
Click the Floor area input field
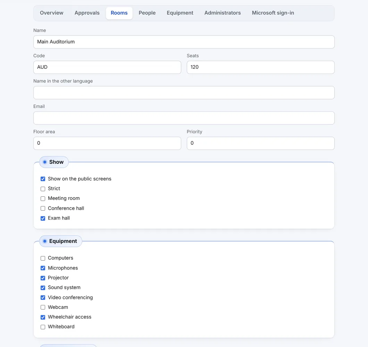107,143
